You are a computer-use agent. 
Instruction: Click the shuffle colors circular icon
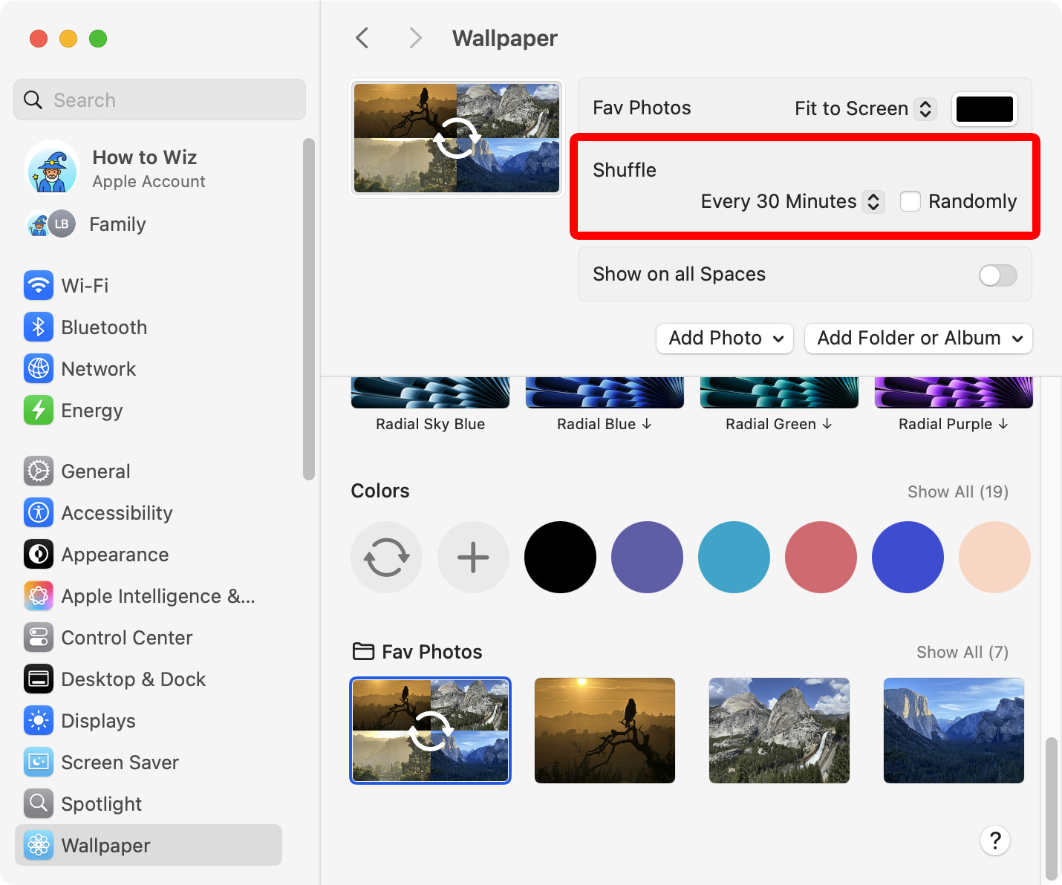click(386, 557)
